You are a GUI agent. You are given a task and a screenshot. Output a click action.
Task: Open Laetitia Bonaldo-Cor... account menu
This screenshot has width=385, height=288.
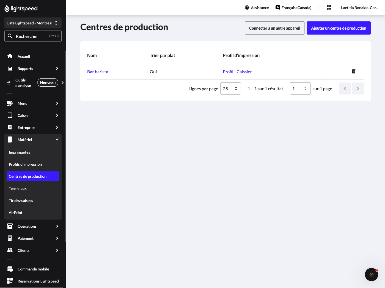[359, 7]
